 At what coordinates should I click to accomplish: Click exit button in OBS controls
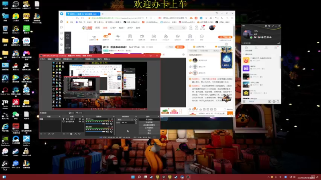click(x=149, y=133)
